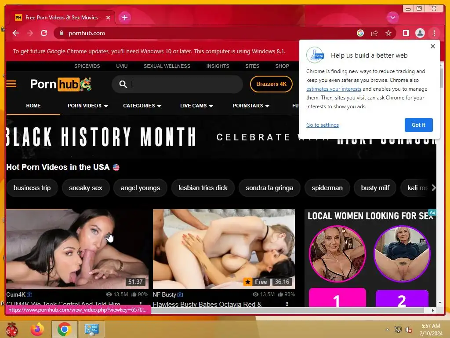
Task: Click the Google icon in the address bar
Action: point(360,33)
